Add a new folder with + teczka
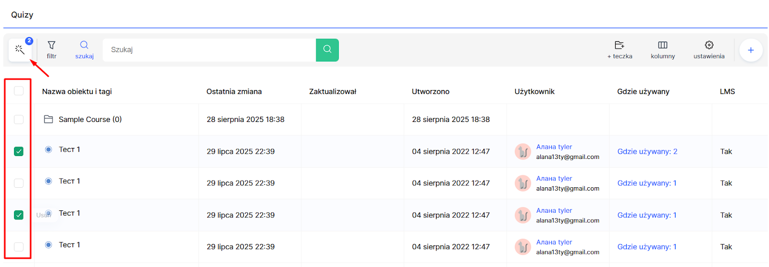The width and height of the screenshot is (769, 267). point(620,50)
